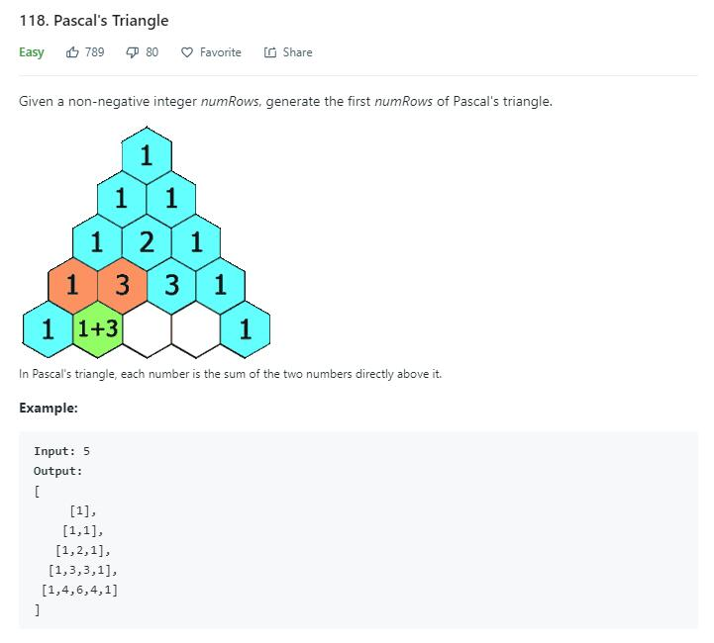Click the Share label text
Image resolution: width=714 pixels, height=643 pixels.
coord(297,52)
